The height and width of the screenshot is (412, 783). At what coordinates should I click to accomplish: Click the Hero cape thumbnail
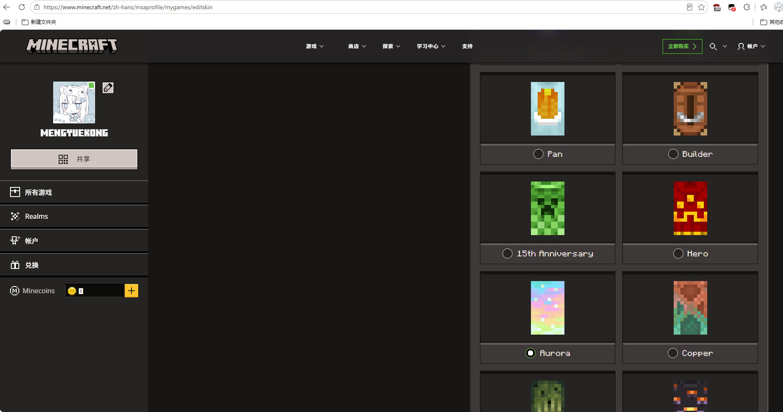(x=690, y=208)
